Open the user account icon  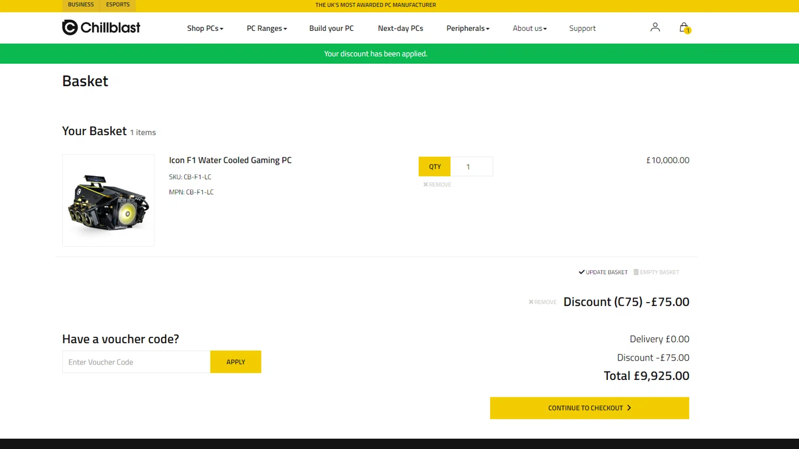click(655, 27)
